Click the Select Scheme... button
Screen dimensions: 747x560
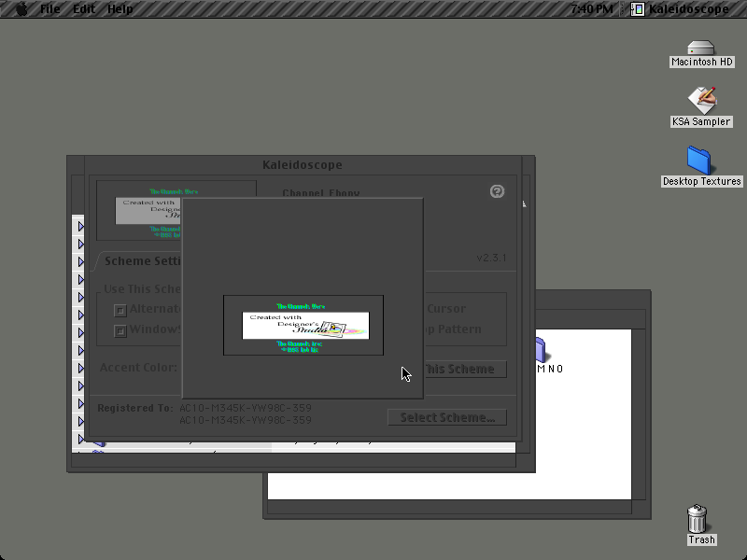447,417
